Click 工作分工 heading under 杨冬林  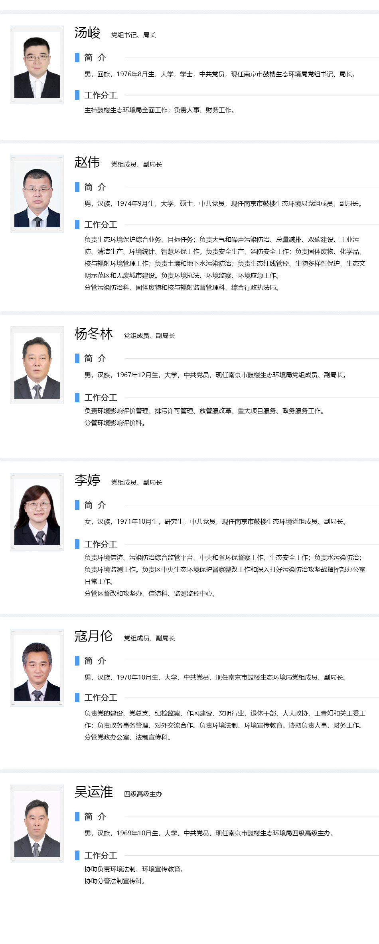[101, 397]
